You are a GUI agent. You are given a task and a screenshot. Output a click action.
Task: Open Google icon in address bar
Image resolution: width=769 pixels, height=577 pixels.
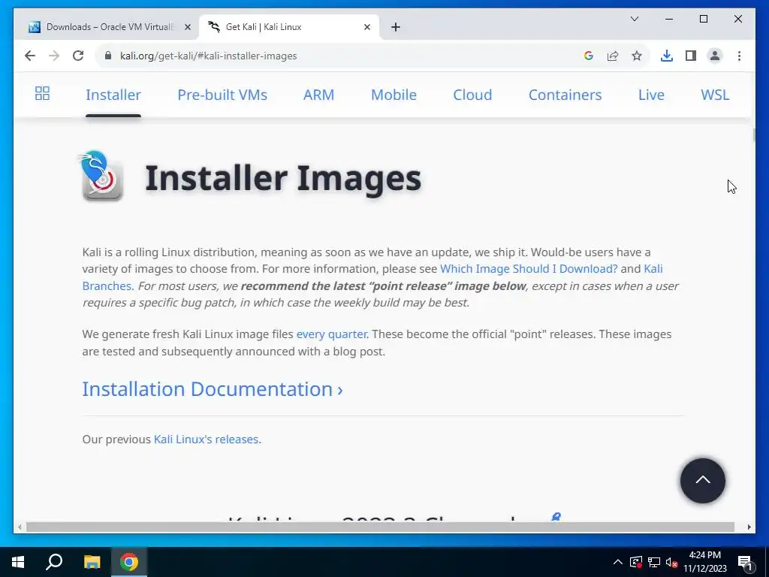[589, 56]
